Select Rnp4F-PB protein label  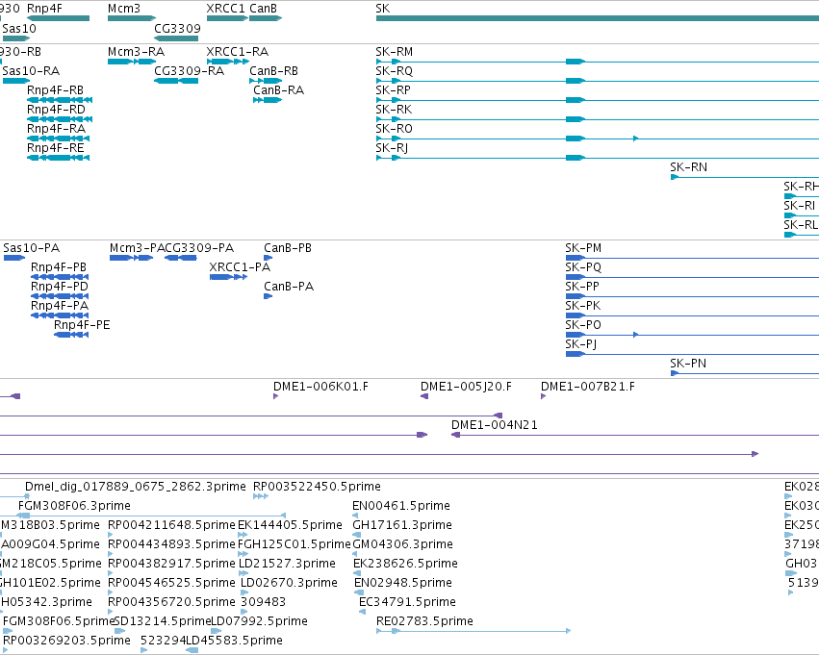[59, 267]
